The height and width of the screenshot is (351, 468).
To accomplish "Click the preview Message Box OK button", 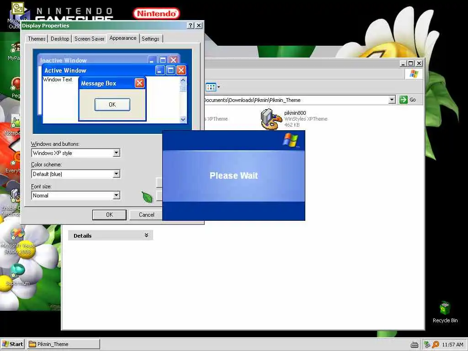I will [112, 105].
